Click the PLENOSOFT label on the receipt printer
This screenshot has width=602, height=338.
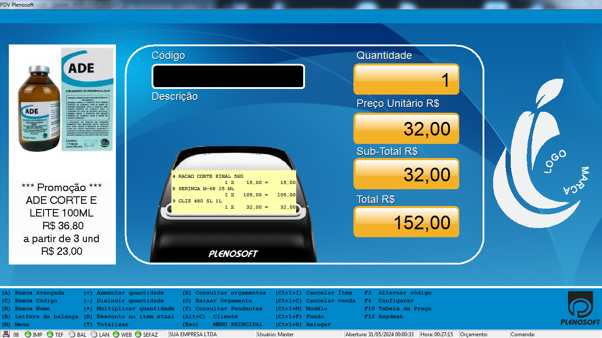coord(233,254)
